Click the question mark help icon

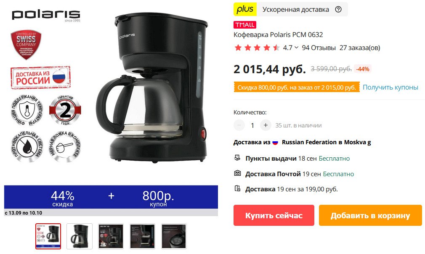pos(338,10)
